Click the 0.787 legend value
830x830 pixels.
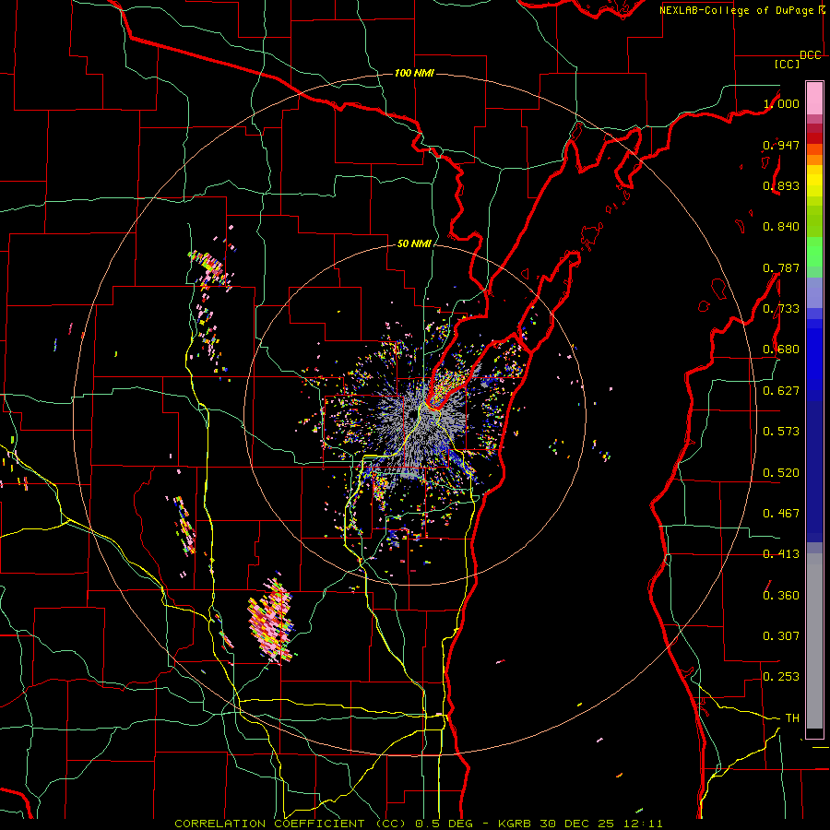pyautogui.click(x=781, y=267)
